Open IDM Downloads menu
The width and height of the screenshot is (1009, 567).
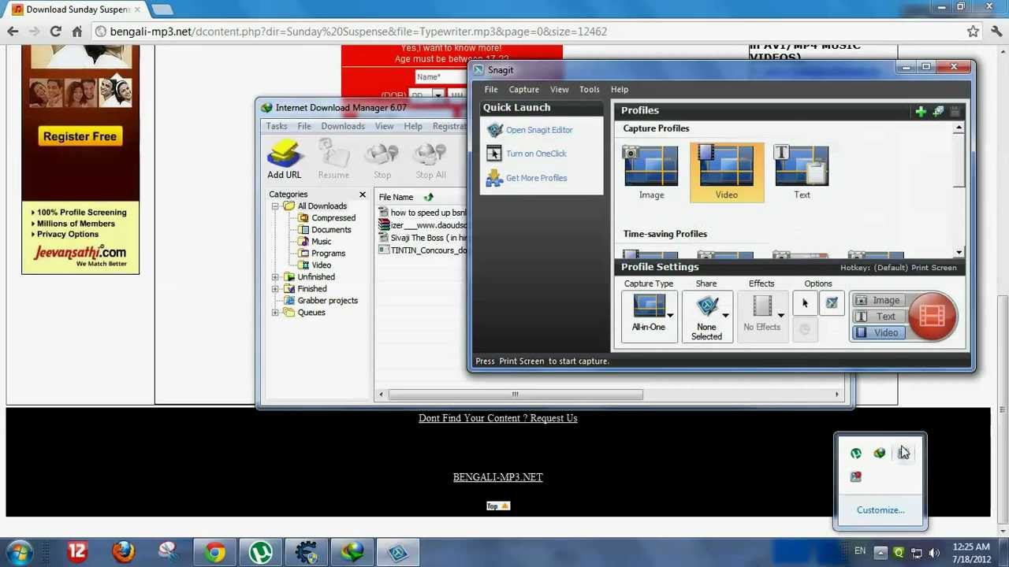pos(343,127)
